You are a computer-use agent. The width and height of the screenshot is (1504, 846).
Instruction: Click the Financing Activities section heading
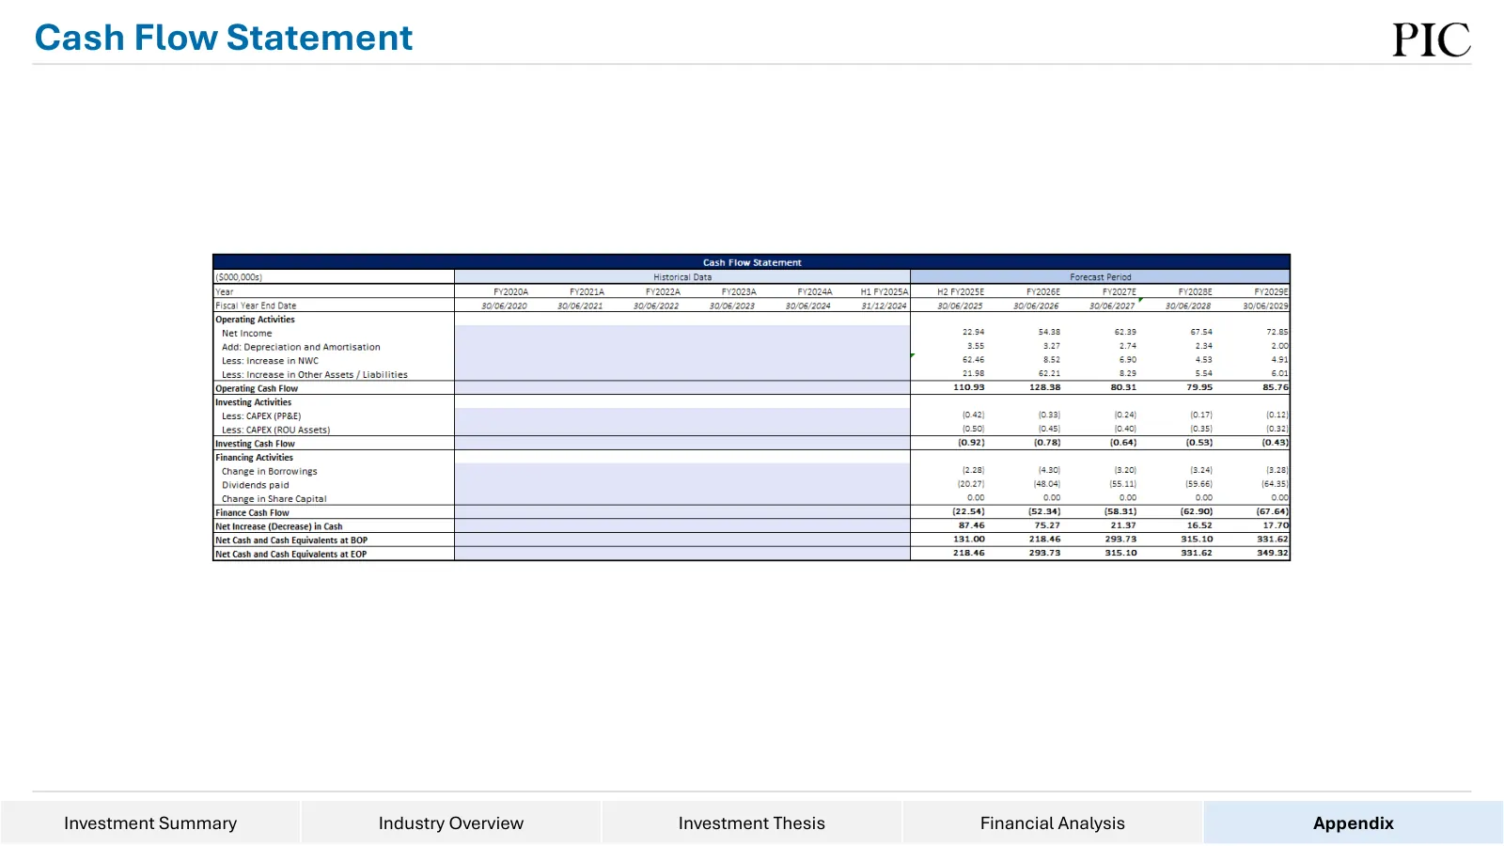254,458
